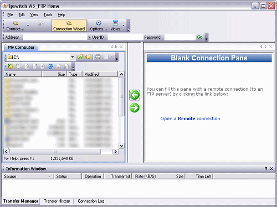This screenshot has width=277, height=207.
Task: Click the grayed execute file icon
Action: tap(43, 66)
